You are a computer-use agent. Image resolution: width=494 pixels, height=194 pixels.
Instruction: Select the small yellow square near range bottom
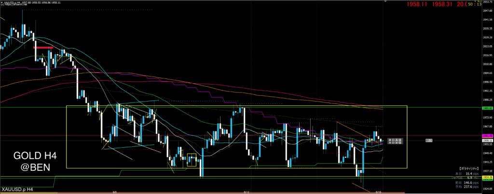pyautogui.click(x=192, y=159)
